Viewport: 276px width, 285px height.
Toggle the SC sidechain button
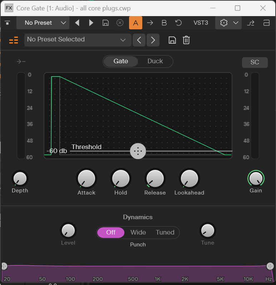click(x=255, y=62)
